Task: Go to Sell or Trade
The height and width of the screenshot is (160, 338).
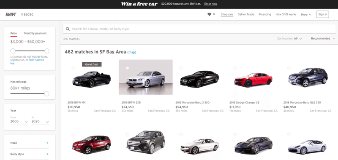Action: point(246,14)
